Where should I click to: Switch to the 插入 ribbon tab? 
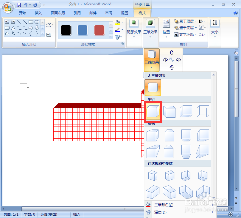38,13
